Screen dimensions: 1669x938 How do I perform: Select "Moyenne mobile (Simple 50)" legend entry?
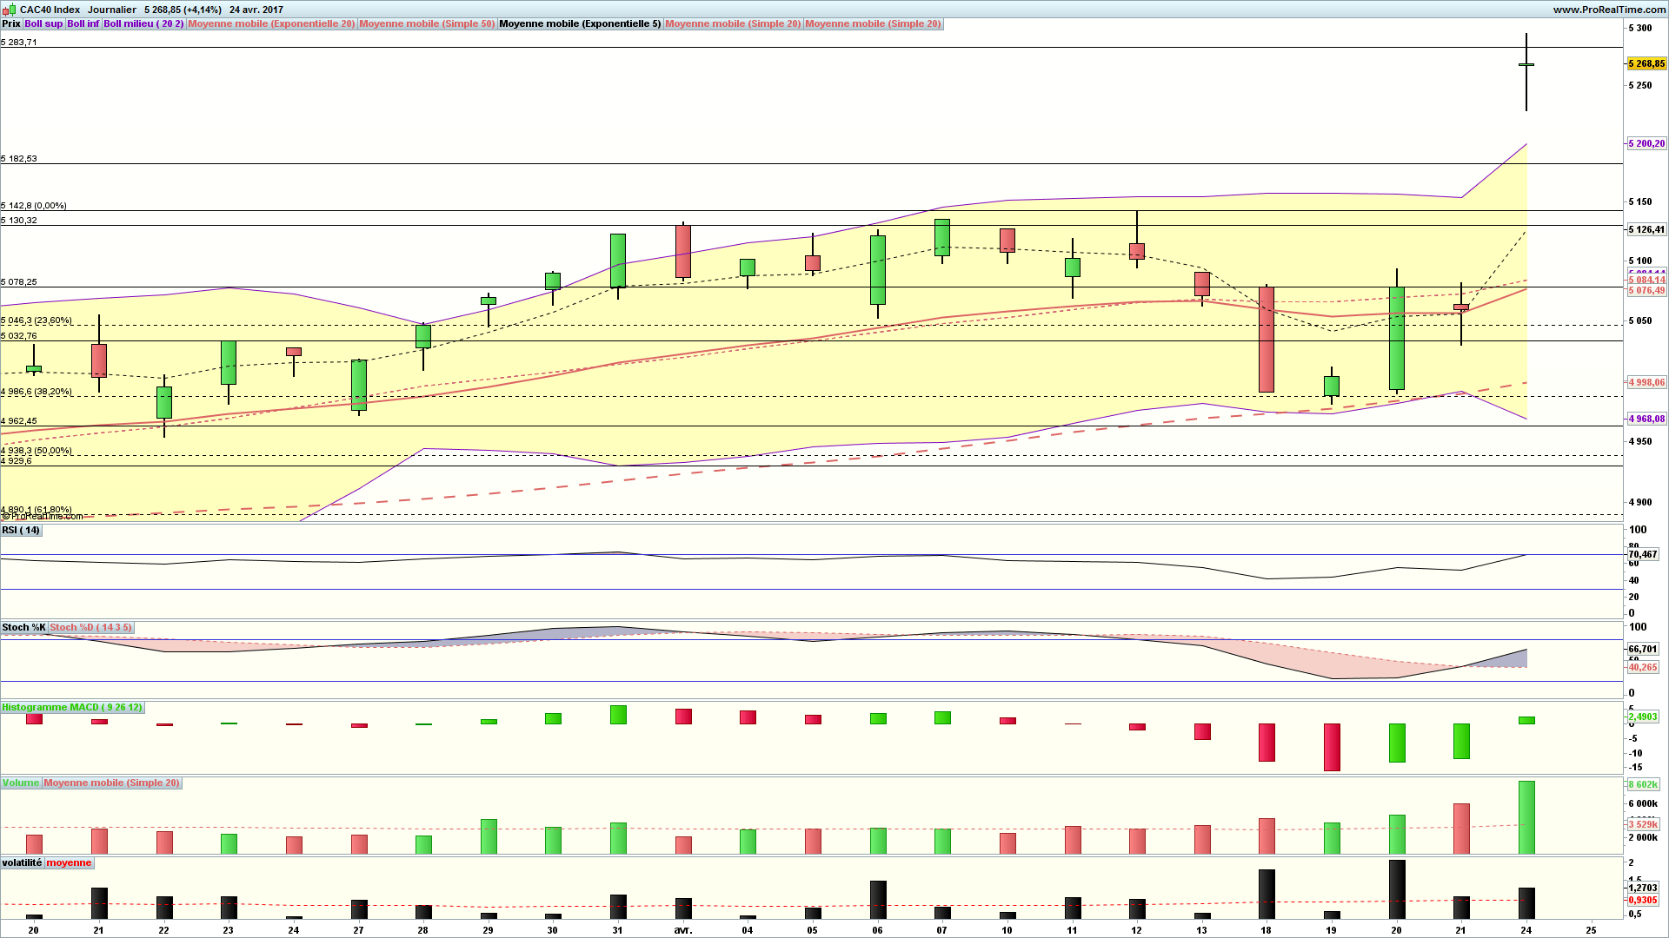pos(427,23)
